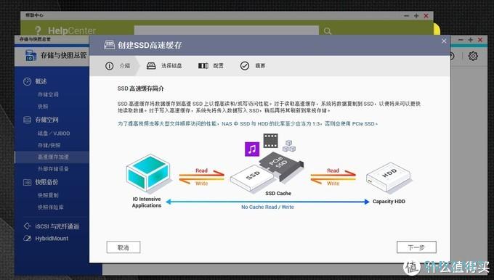Click the database icon beside 存储空间 section
This screenshot has width=494, height=280.
(28, 120)
